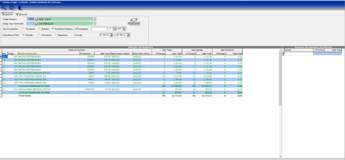Open calendar picker for period end date
This screenshot has width=345, height=160.
(x=129, y=35)
